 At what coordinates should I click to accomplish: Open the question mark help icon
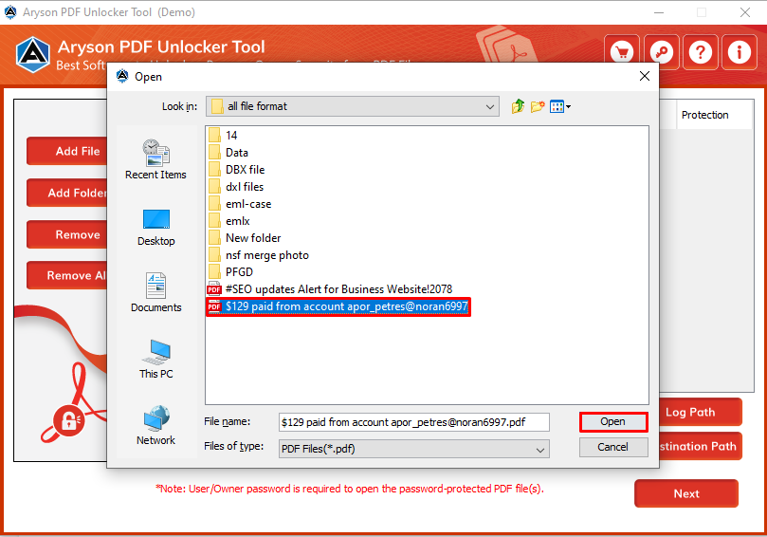[701, 52]
